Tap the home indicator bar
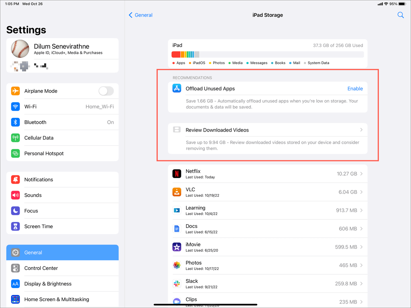 [x=205, y=305]
